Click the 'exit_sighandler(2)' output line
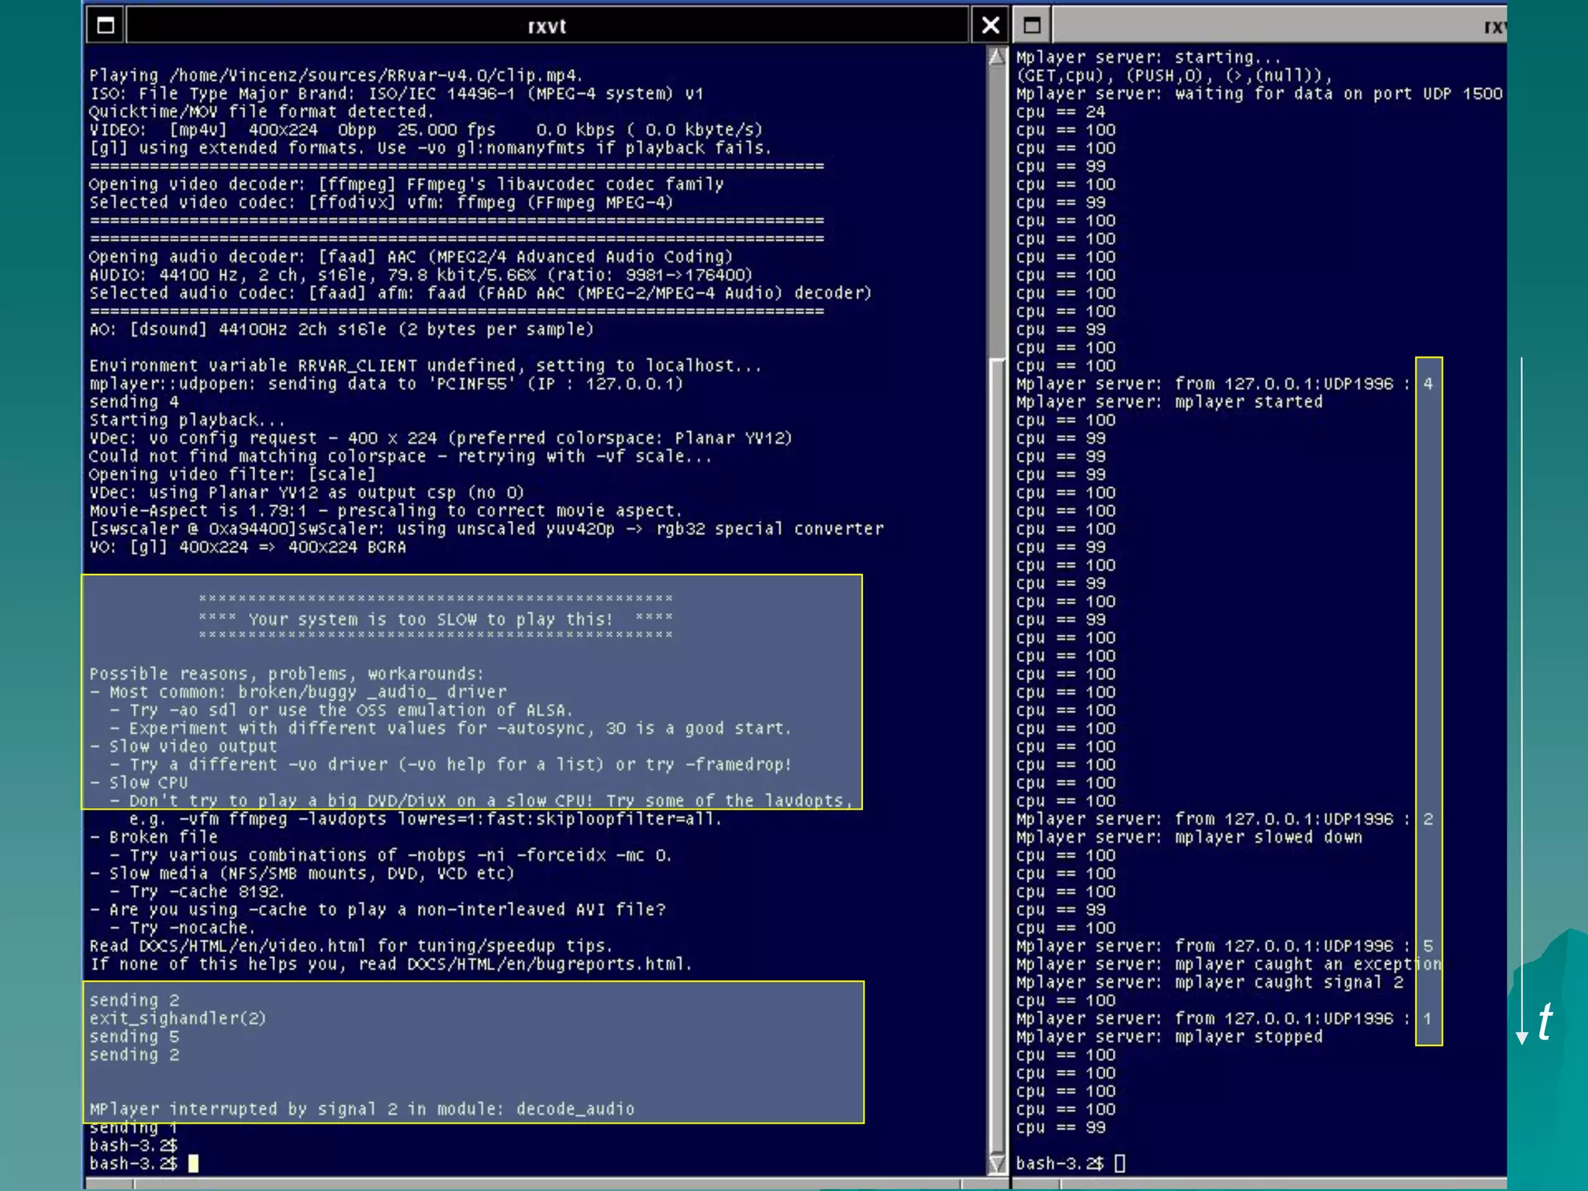The height and width of the screenshot is (1191, 1588). [178, 1018]
